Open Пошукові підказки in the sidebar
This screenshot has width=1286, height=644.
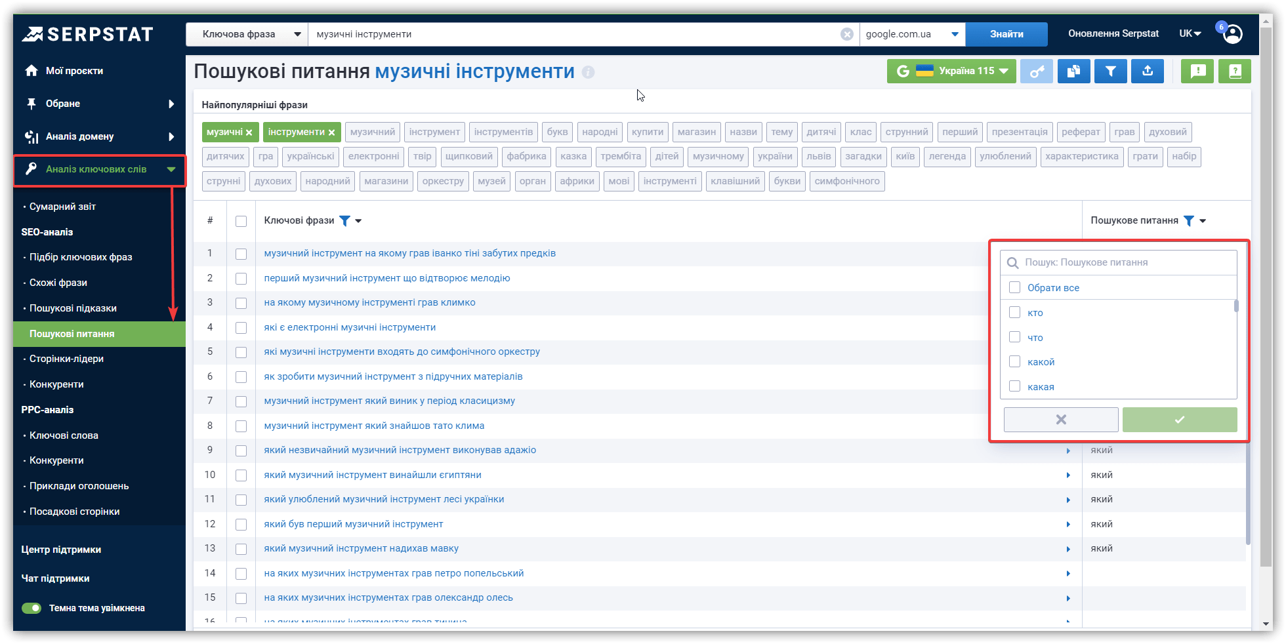[x=73, y=308]
